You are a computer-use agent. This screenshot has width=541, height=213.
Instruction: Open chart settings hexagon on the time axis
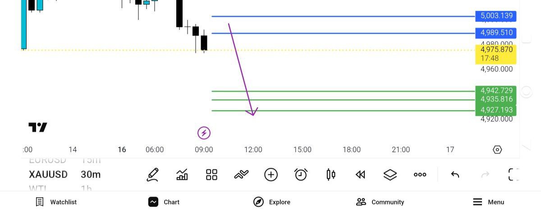(497, 149)
